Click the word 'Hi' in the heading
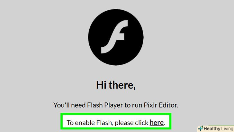 [x=101, y=85]
